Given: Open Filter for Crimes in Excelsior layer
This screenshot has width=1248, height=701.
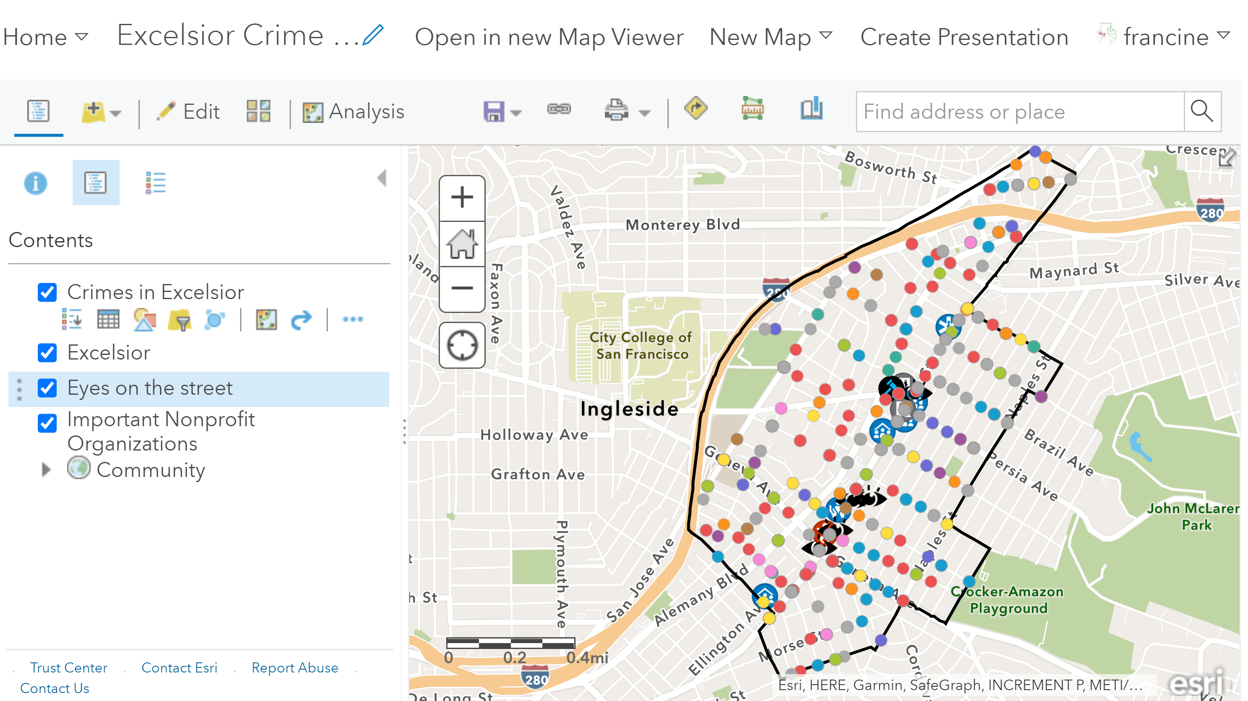Looking at the screenshot, I should click(x=180, y=320).
